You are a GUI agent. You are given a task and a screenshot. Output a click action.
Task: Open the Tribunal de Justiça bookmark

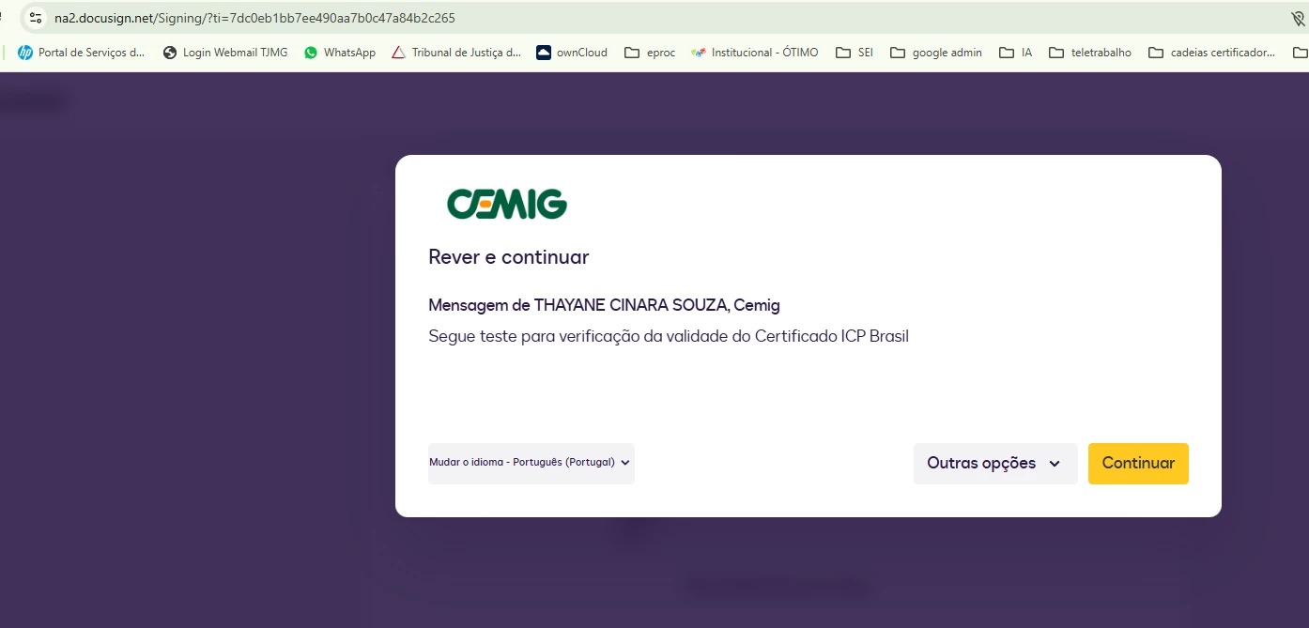coord(456,53)
